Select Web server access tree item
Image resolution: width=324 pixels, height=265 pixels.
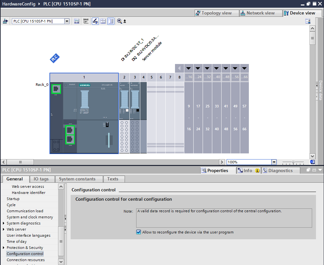pyautogui.click(x=28, y=187)
